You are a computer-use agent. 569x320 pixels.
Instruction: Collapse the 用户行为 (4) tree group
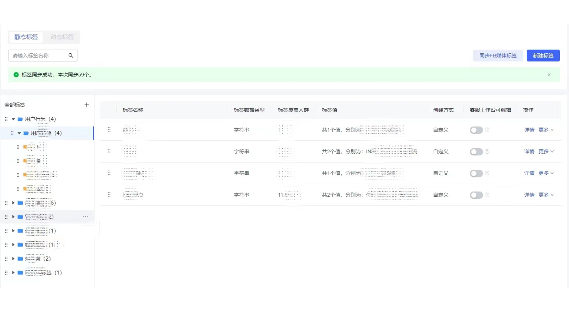coord(13,119)
